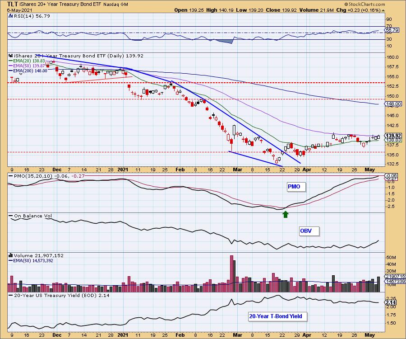This screenshot has height=339, width=406.
Task: Click the May label on the bottom date axis
Action: click(x=369, y=335)
